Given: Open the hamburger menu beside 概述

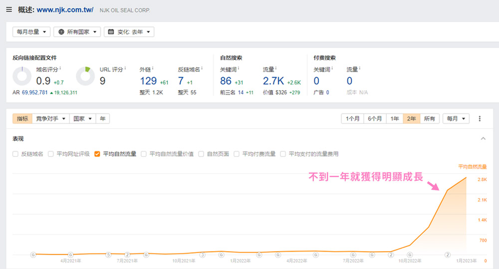Looking at the screenshot, I should pos(9,10).
